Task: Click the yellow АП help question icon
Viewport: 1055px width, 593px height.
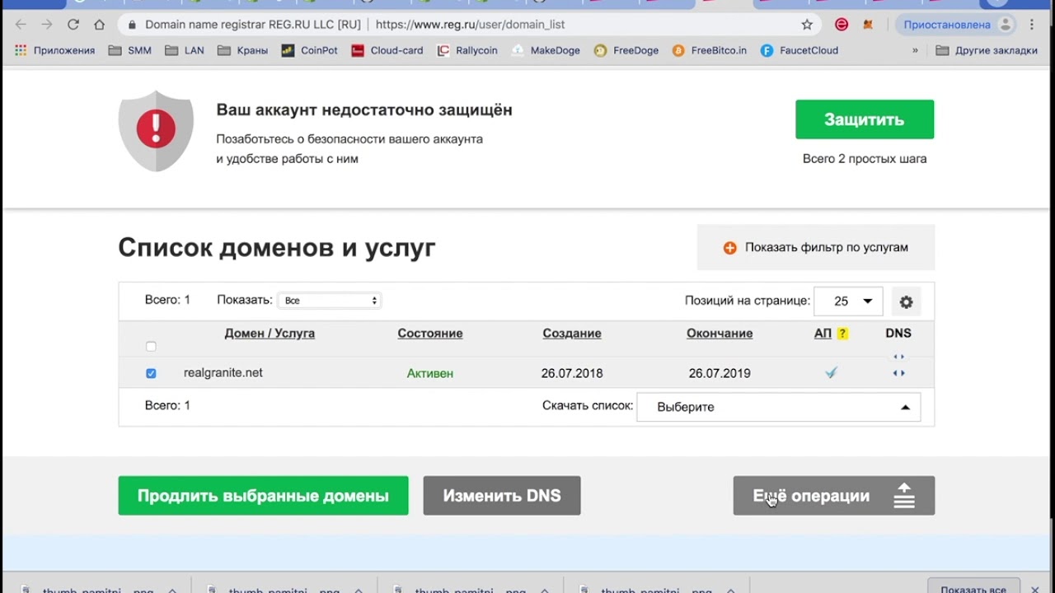Action: (842, 334)
